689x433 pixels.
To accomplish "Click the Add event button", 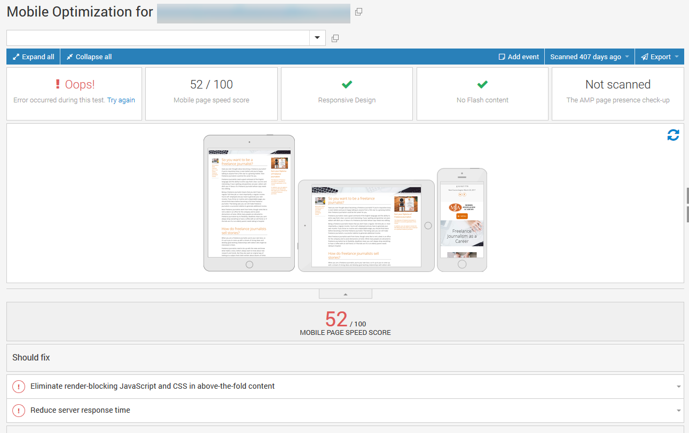I will 518,57.
